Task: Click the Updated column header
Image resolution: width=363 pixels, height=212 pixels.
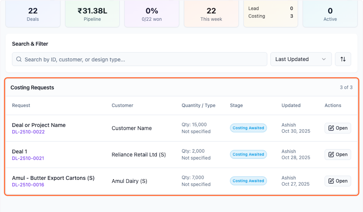Action: pos(291,105)
